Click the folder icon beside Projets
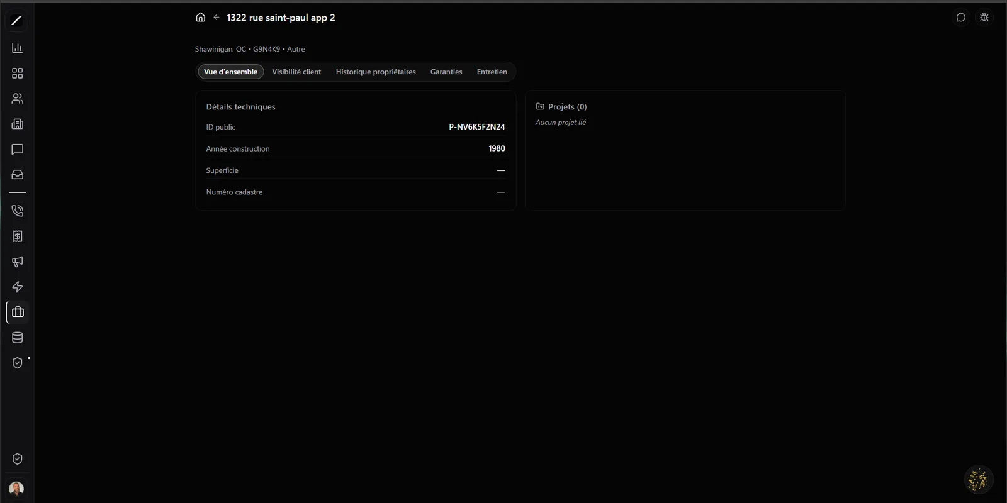The height and width of the screenshot is (503, 1007). tap(540, 106)
